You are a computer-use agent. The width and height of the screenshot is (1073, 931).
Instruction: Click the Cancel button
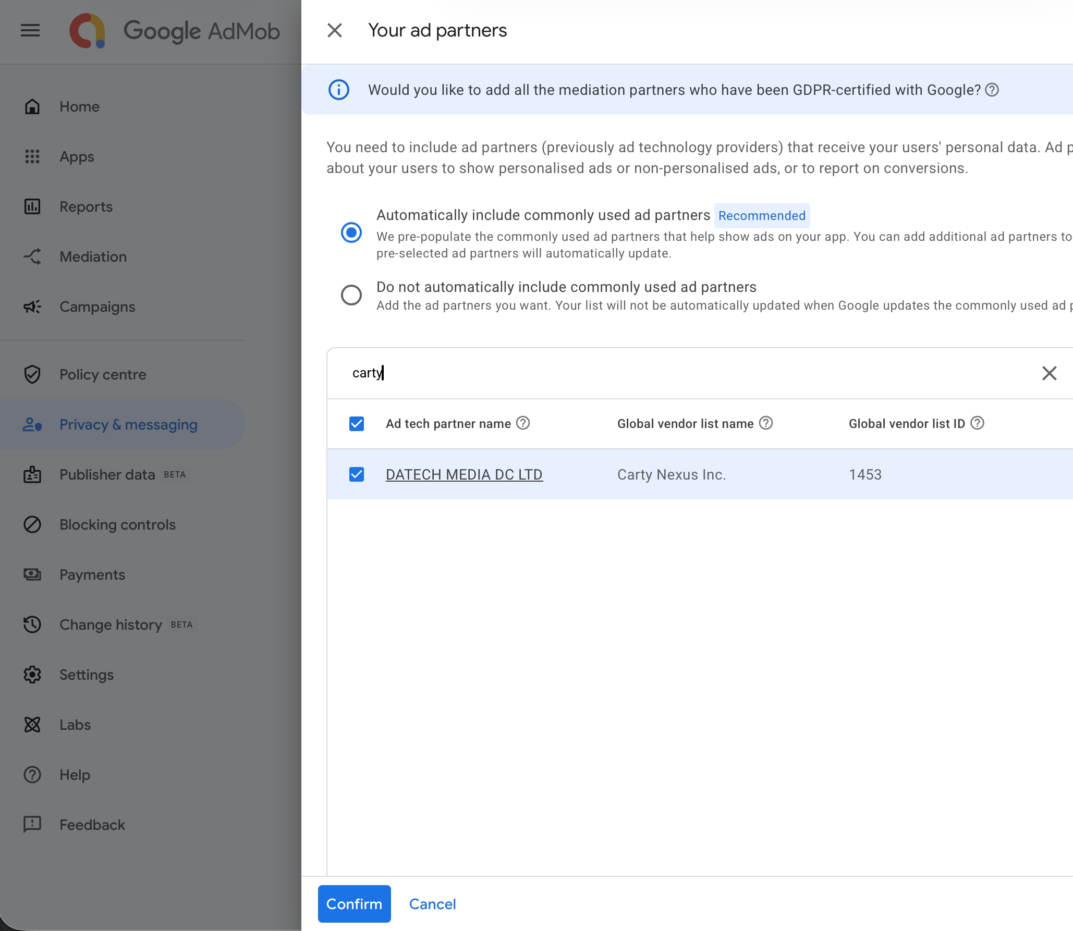(x=433, y=904)
